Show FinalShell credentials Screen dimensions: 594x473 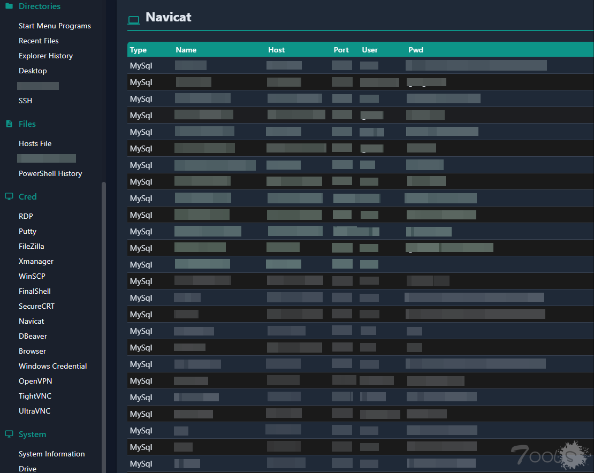pyautogui.click(x=34, y=291)
